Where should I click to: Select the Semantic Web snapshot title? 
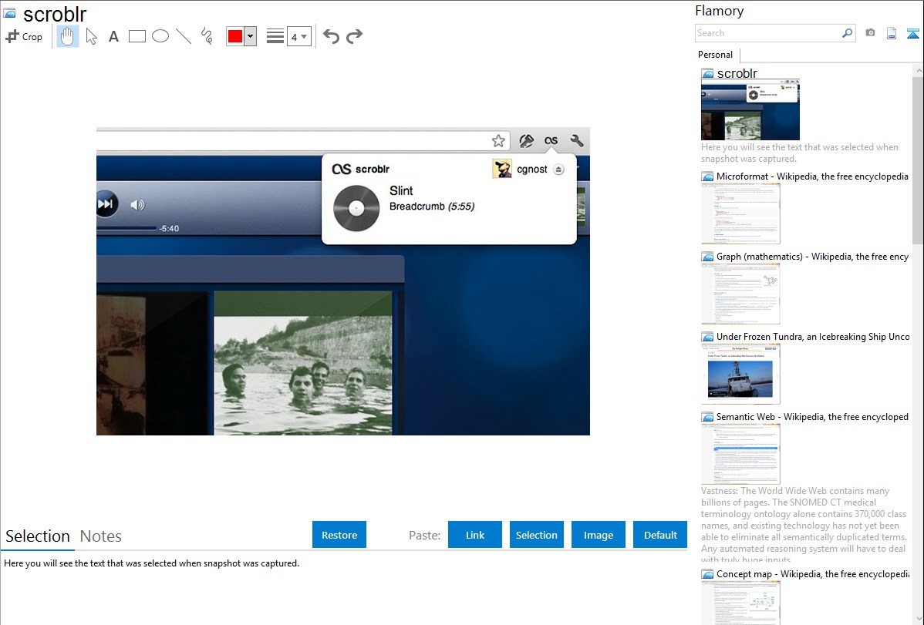click(x=812, y=416)
